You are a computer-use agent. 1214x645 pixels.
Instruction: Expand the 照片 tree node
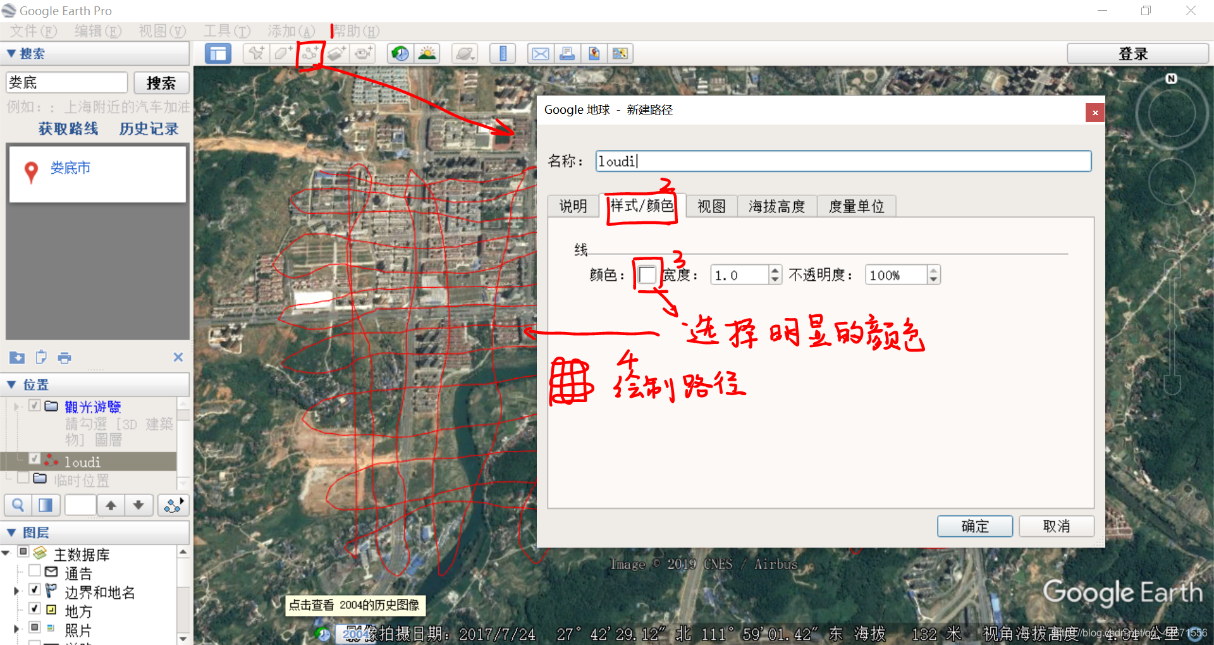click(x=17, y=629)
